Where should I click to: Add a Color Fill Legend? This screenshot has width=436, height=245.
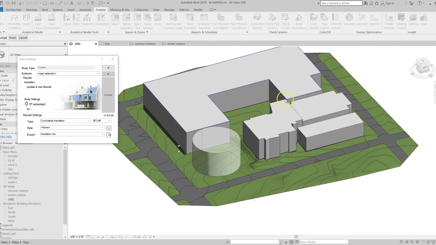pyautogui.click(x=336, y=21)
